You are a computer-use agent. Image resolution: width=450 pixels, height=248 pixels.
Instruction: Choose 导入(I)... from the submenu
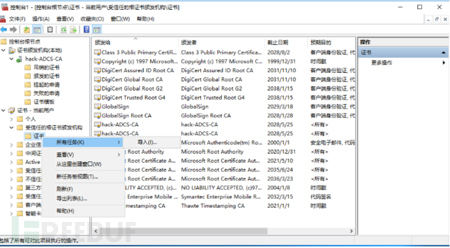(152, 143)
